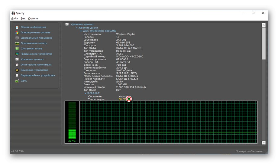Click the 243 201 cylinders value
Viewport: 278px width, 164px height.
pos(121,40)
